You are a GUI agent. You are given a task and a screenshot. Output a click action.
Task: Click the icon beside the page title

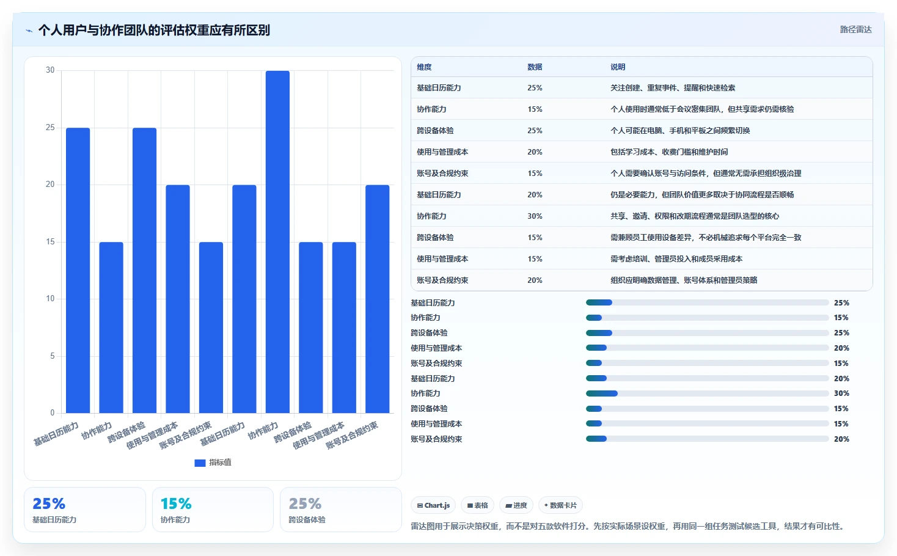(x=29, y=31)
